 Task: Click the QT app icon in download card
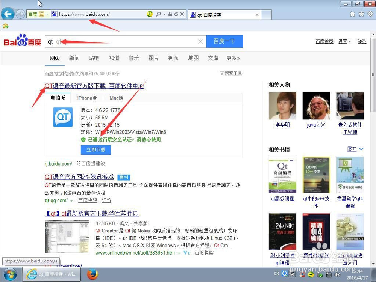[x=63, y=117]
